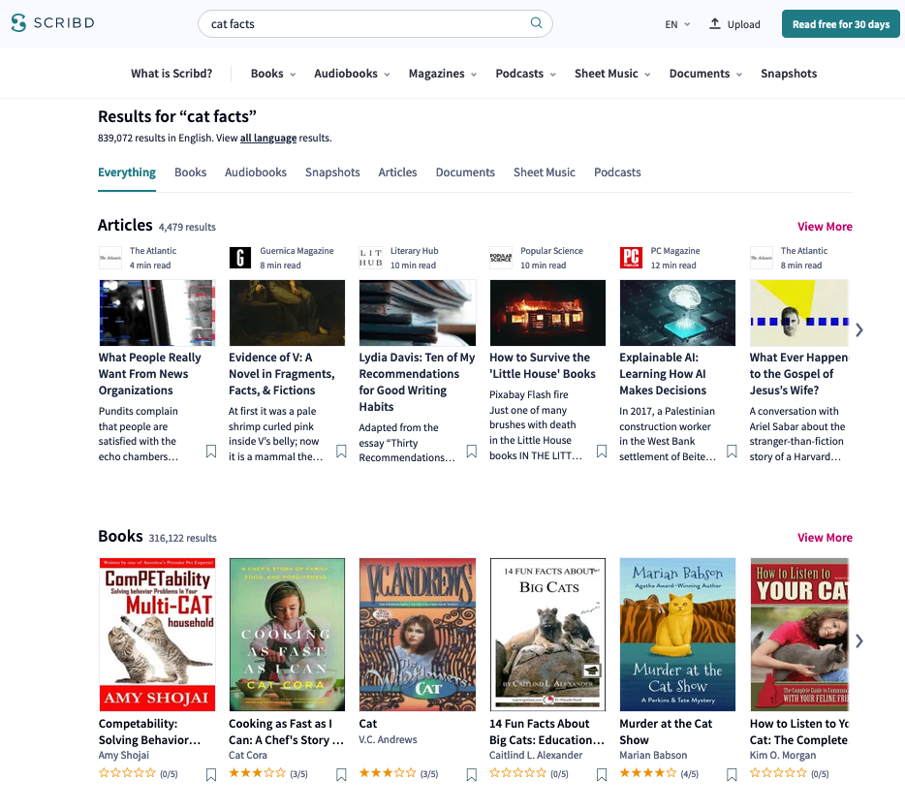Image resolution: width=905 pixels, height=811 pixels.
Task: Switch to the Books results tab
Action: (x=191, y=172)
